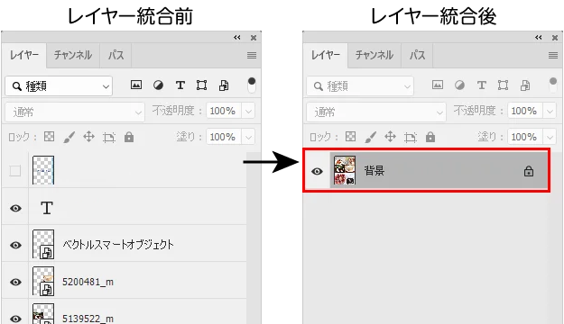Close the left layers panel

(254, 38)
